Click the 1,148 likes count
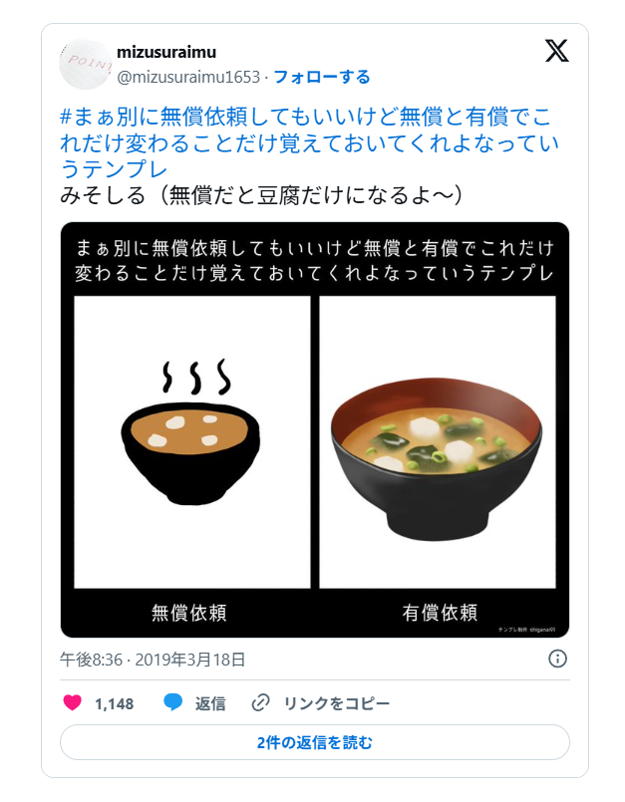 tap(115, 703)
